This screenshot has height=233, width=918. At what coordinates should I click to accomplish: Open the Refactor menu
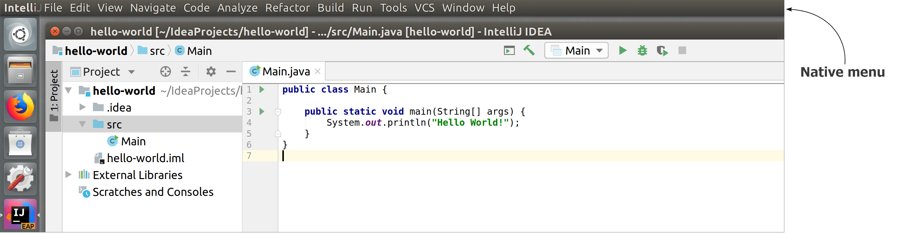coord(287,7)
